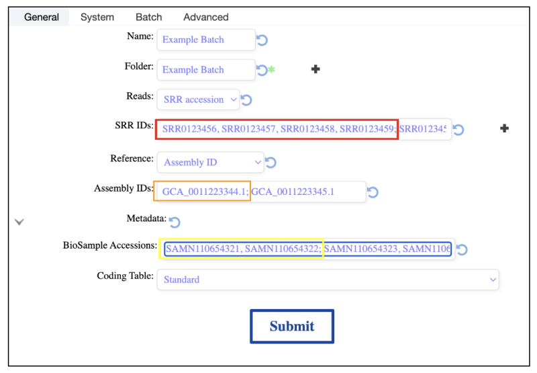Click the Submit button
The height and width of the screenshot is (373, 537).
pos(292,327)
